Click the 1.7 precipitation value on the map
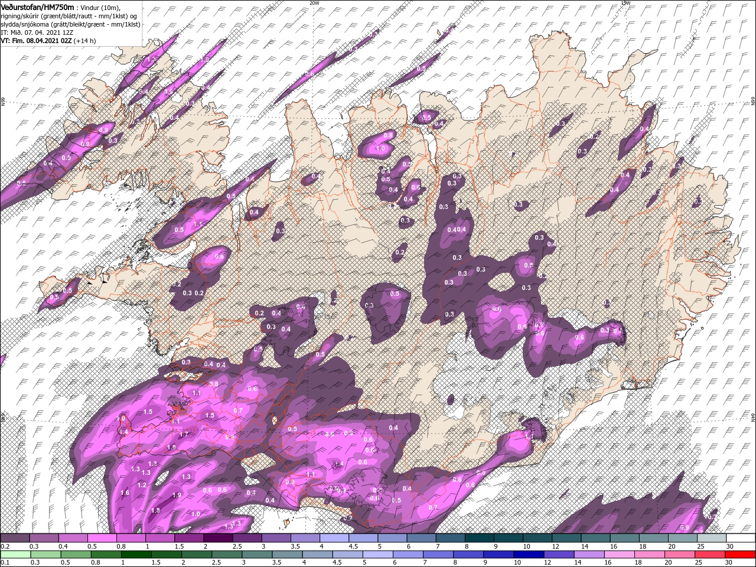The image size is (756, 567). point(183,434)
